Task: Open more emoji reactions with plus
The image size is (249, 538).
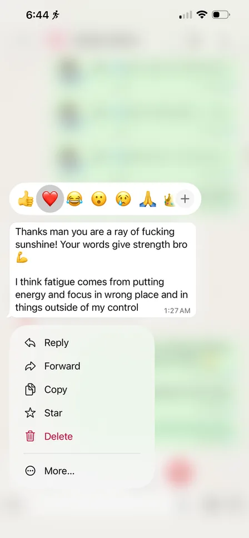Action: point(185,198)
